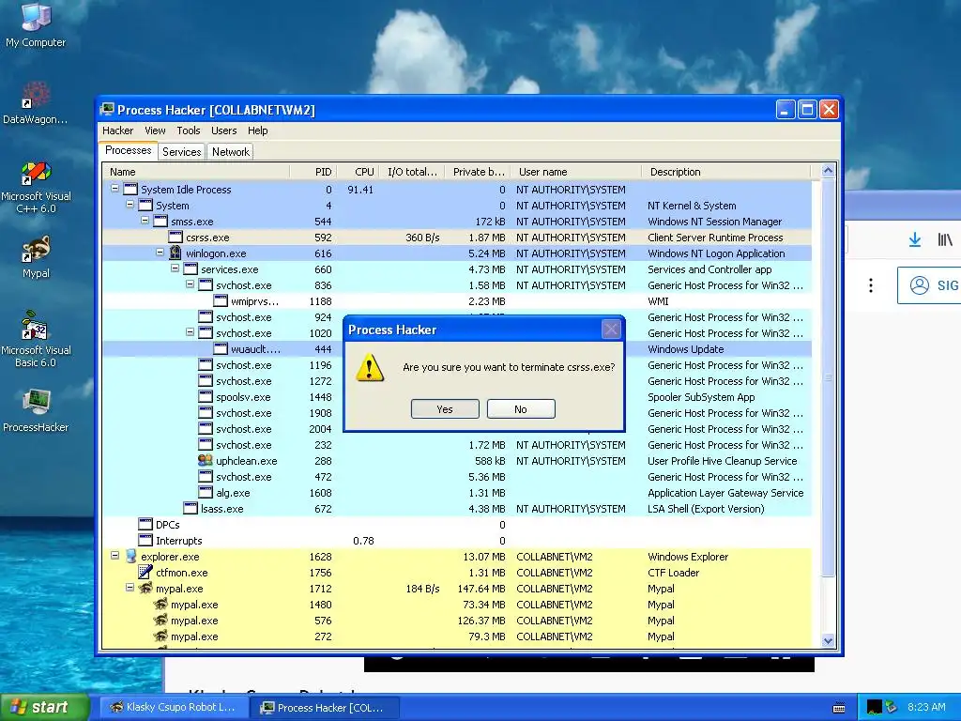Image resolution: width=961 pixels, height=721 pixels.
Task: Click the keyboard icon in taskbar
Action: click(839, 708)
